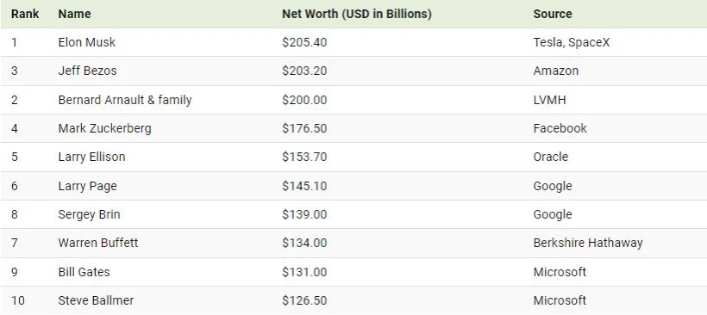Select the LVMH source cell
The width and height of the screenshot is (707, 315).
[549, 100]
